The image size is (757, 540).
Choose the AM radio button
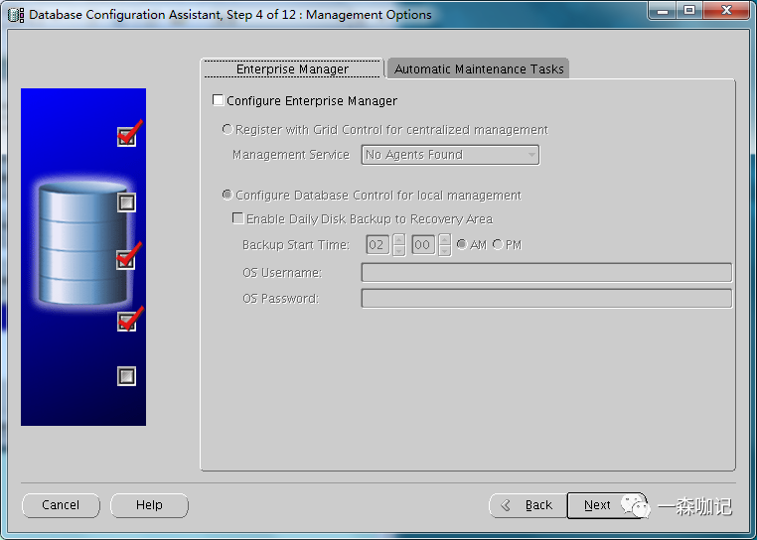462,244
